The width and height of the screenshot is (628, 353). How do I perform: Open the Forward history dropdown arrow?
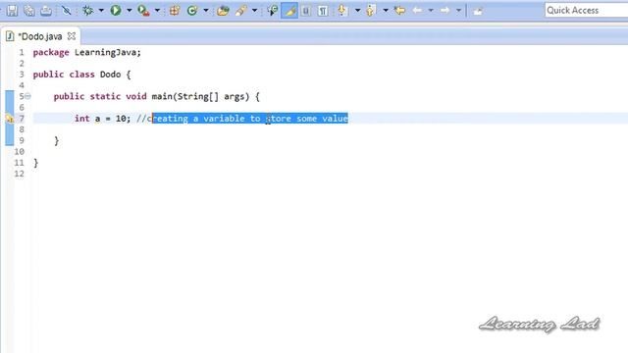[458, 11]
